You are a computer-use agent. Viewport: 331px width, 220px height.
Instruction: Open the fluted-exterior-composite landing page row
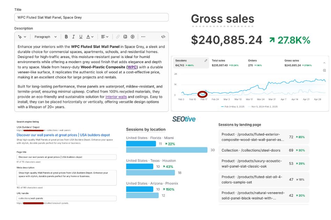(264, 137)
